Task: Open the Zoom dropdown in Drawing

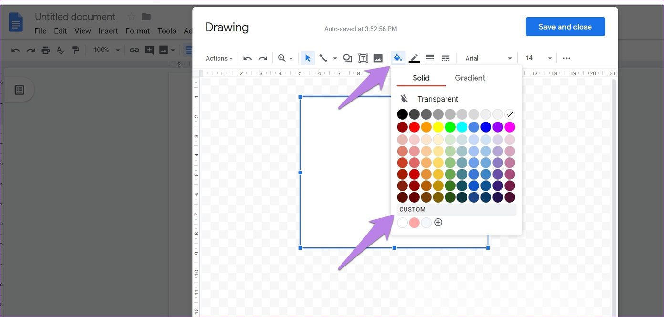Action: click(x=285, y=58)
